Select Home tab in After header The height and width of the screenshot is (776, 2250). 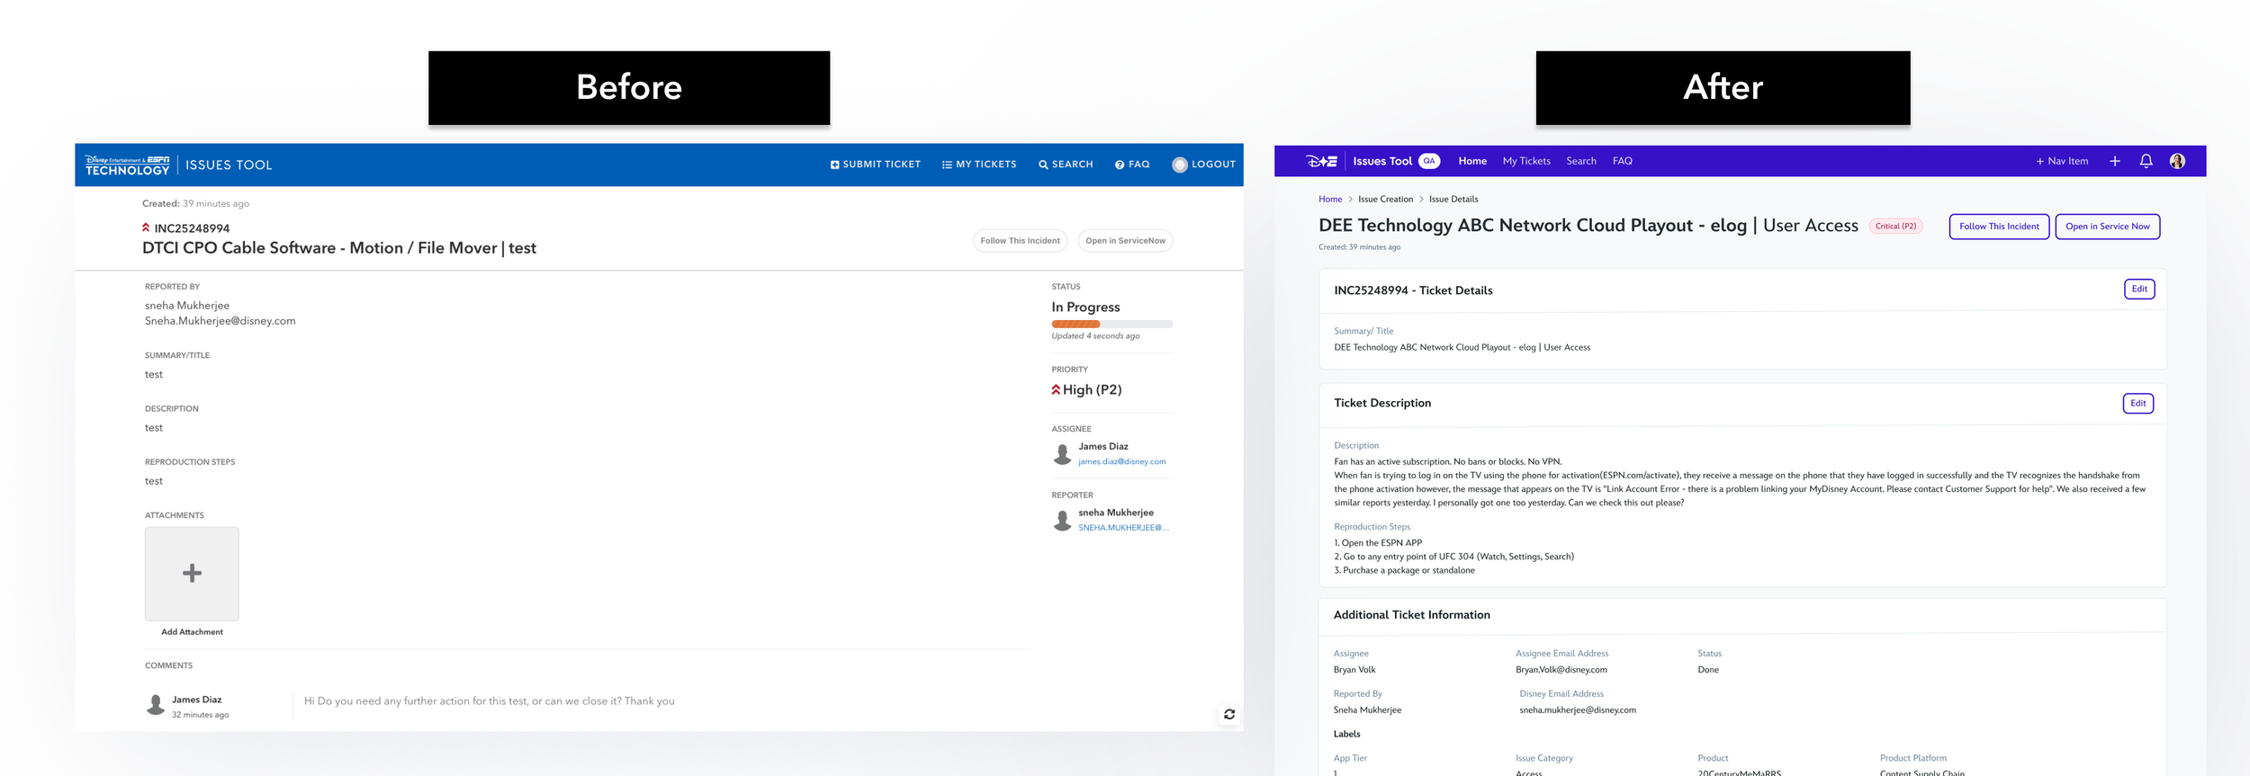coord(1472,161)
